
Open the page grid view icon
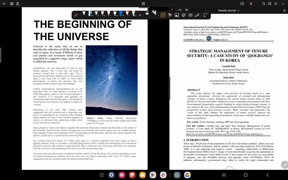click(12, 3)
